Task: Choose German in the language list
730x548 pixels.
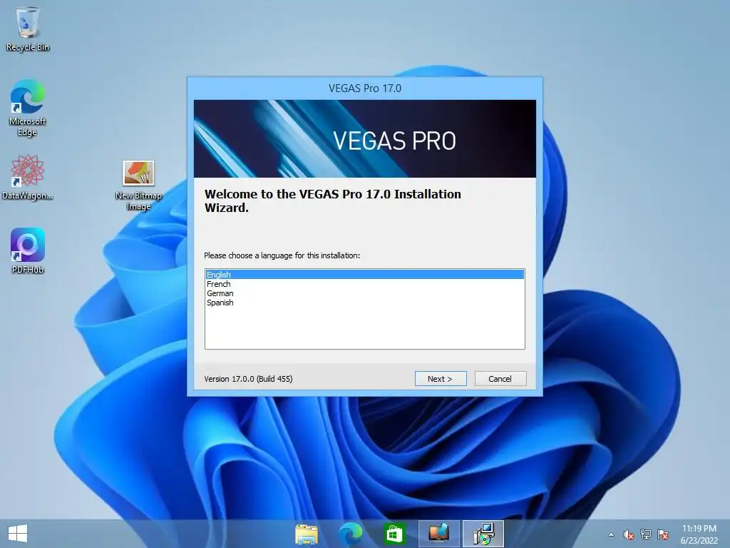Action: tap(364, 293)
